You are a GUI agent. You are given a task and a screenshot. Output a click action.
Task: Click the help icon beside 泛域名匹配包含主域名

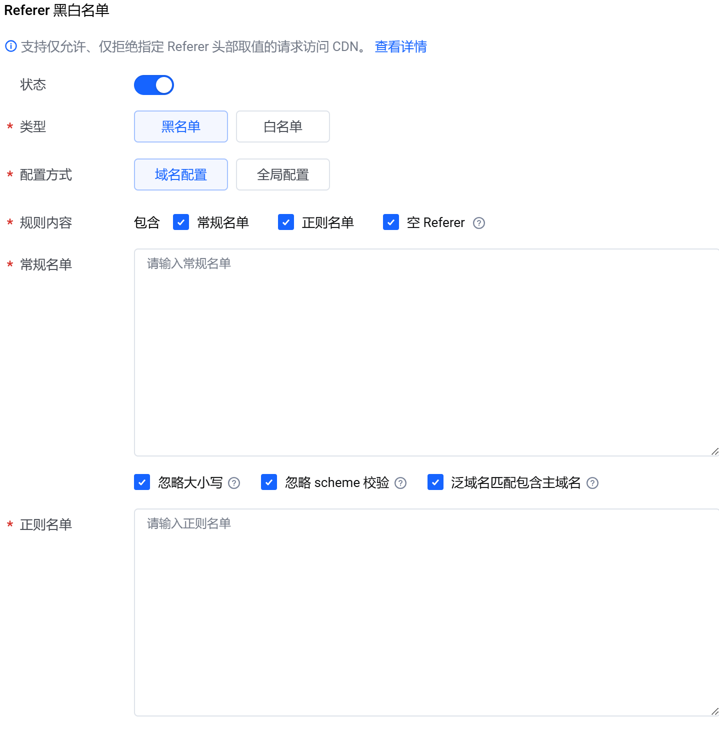click(592, 483)
